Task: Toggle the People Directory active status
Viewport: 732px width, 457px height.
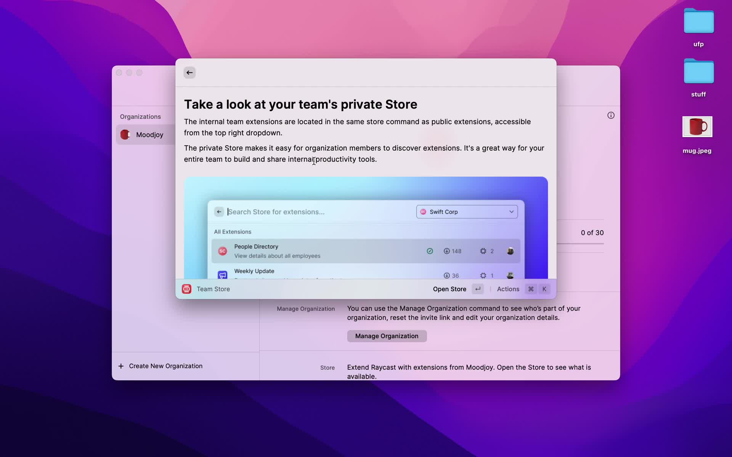Action: click(x=430, y=251)
